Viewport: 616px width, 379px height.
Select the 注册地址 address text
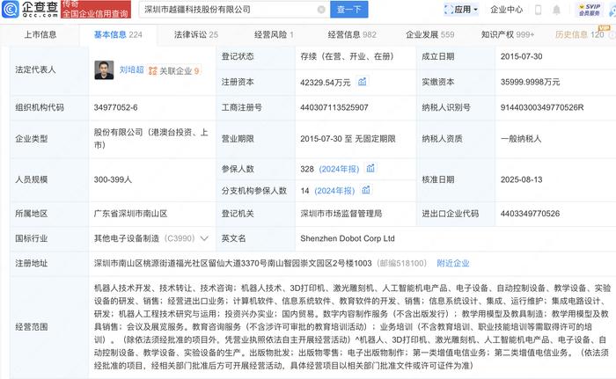pos(232,264)
